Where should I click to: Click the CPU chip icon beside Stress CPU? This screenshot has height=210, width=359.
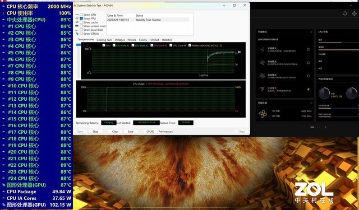tap(77, 15)
